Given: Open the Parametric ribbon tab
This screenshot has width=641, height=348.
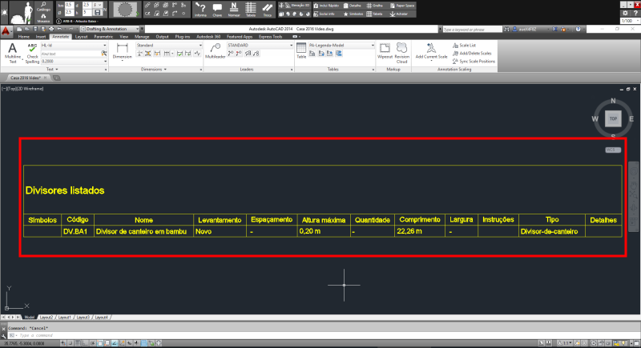Looking at the screenshot, I should 103,37.
